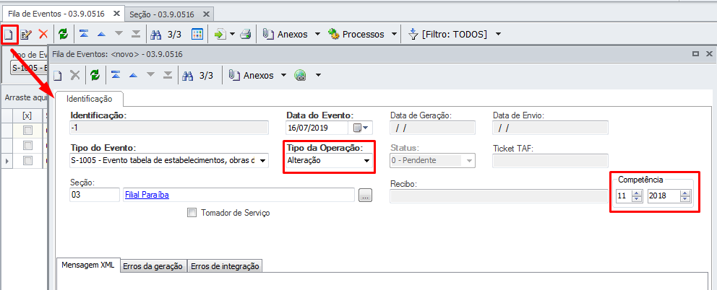
Task: Expand the Status dropdown
Action: 469,161
